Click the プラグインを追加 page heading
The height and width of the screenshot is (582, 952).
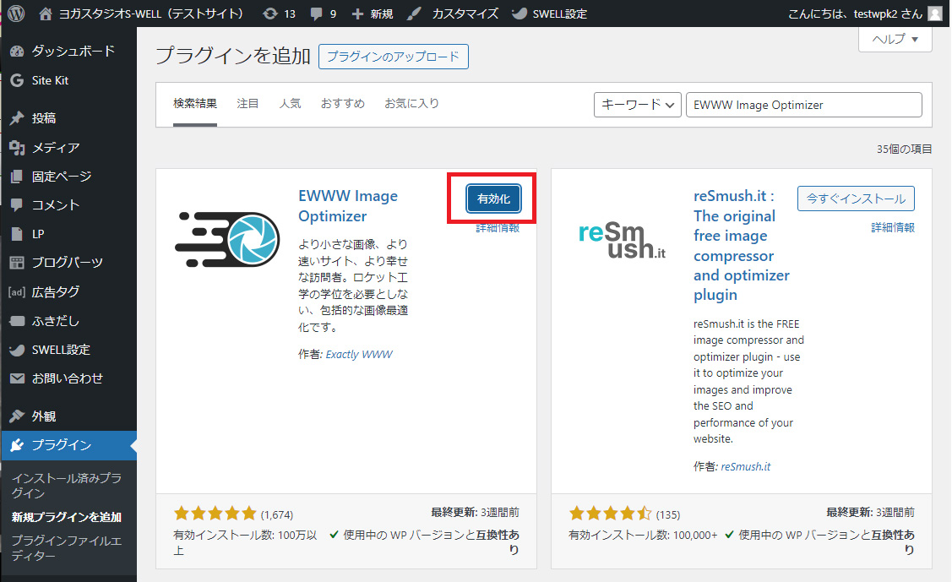[x=233, y=56]
